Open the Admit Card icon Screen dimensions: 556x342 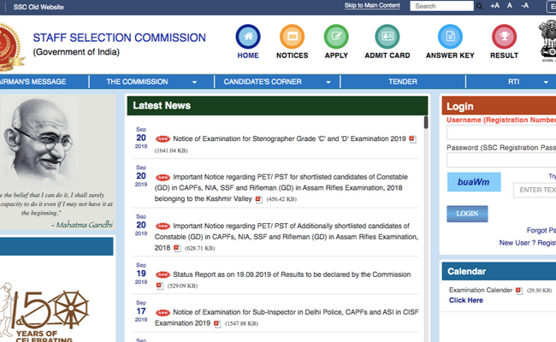[389, 38]
